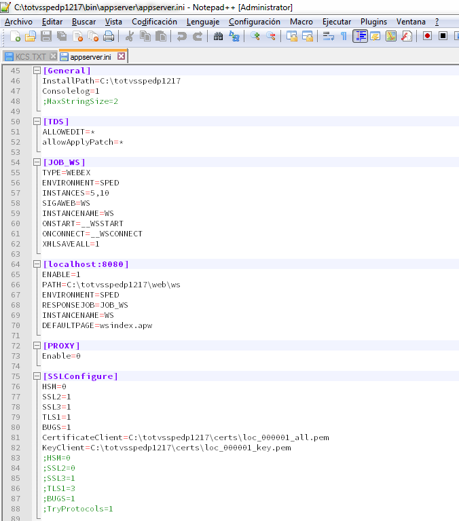The width and height of the screenshot is (459, 521).
Task: Click the Copy icon
Action: (145, 36)
